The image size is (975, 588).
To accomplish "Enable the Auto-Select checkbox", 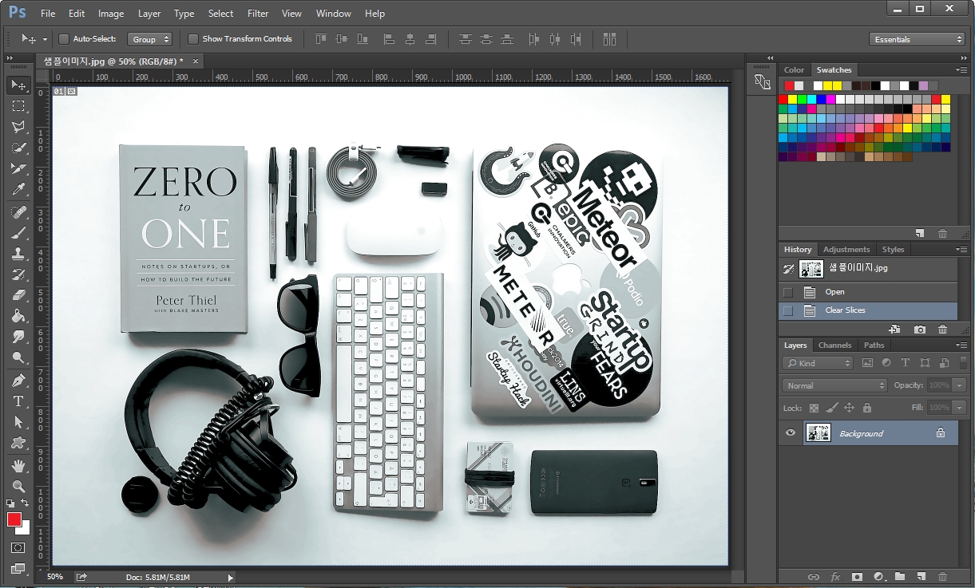I will 64,39.
